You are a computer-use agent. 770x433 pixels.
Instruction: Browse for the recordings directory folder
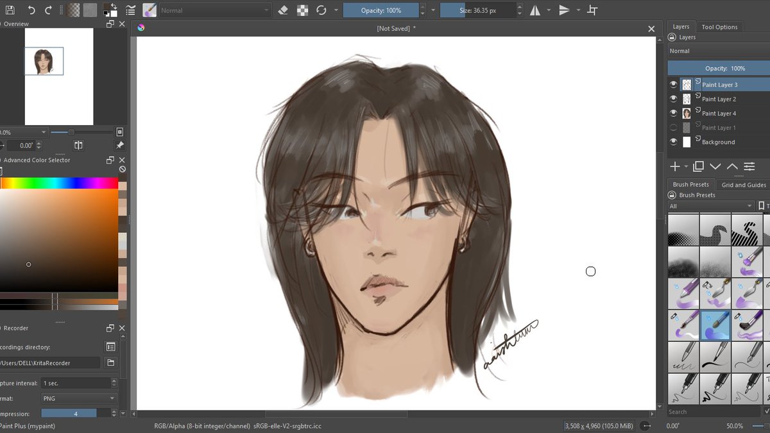click(111, 363)
